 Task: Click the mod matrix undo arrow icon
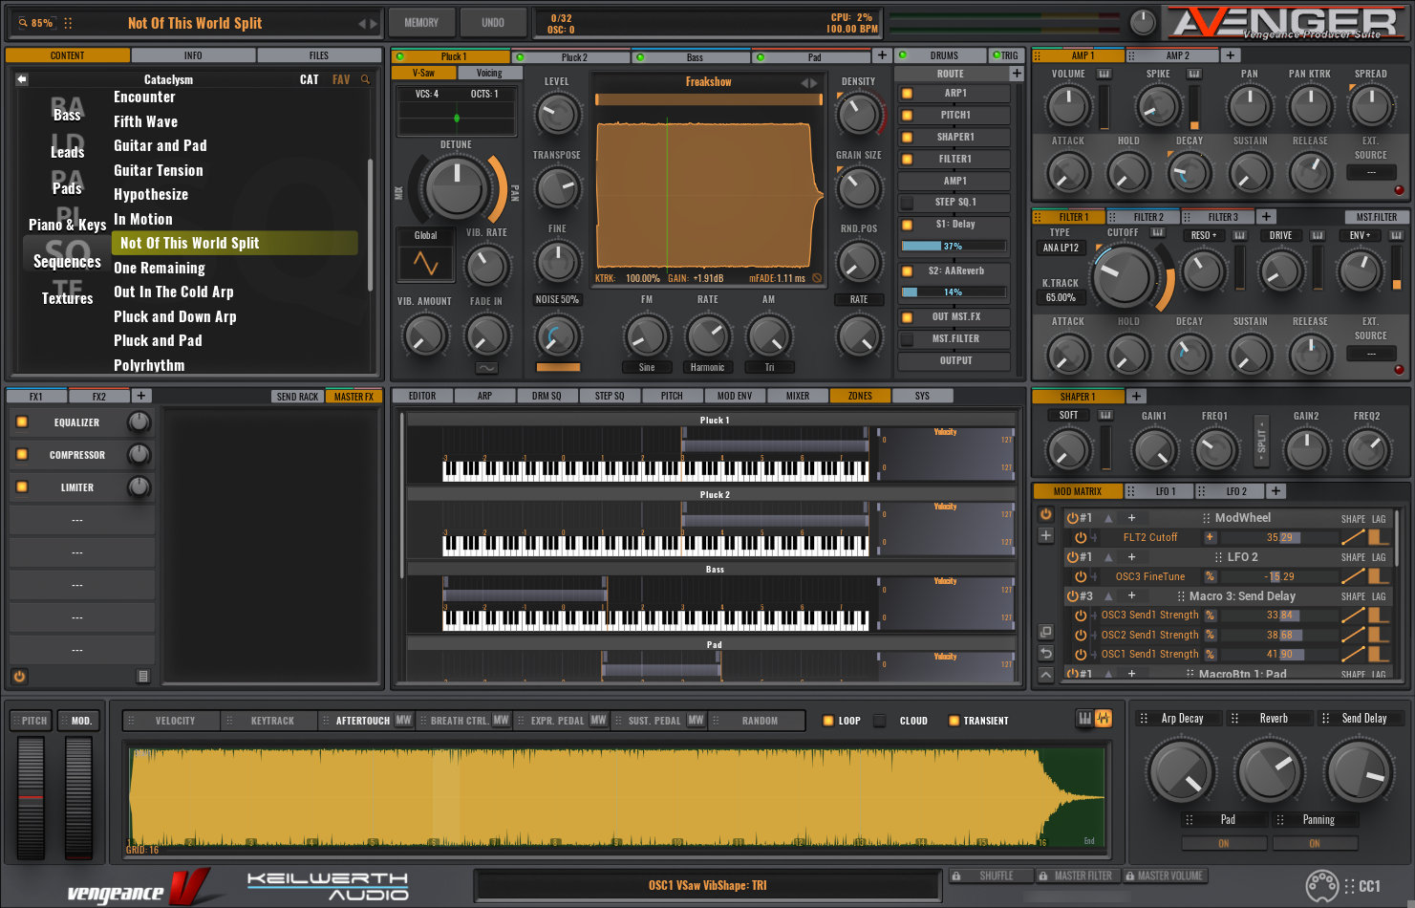[1046, 653]
